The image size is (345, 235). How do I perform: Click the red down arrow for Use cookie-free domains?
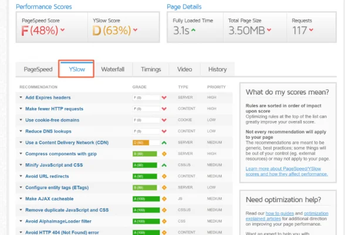(x=164, y=120)
